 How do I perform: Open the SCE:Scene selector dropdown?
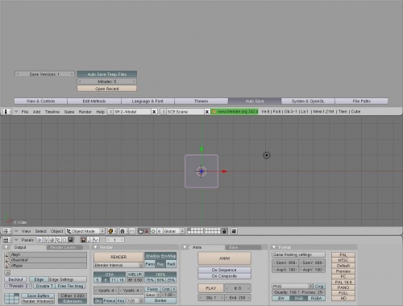[x=163, y=112]
